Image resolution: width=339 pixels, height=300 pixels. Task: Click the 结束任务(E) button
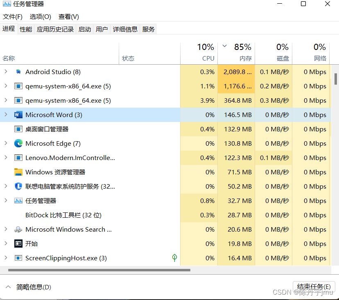pos(314,287)
